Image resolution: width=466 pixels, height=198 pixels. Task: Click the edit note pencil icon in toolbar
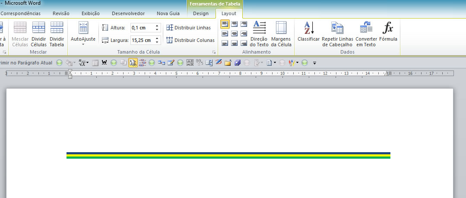pyautogui.click(x=171, y=63)
